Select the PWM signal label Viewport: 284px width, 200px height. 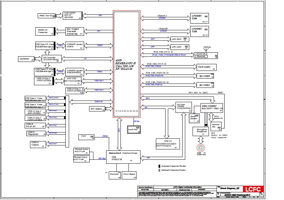pyautogui.click(x=105, y=136)
